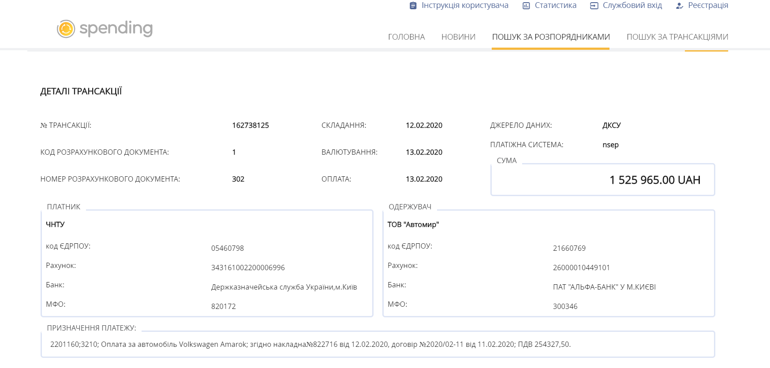Click the payment purpose description text
Image resolution: width=770 pixels, height=368 pixels.
coord(310,344)
